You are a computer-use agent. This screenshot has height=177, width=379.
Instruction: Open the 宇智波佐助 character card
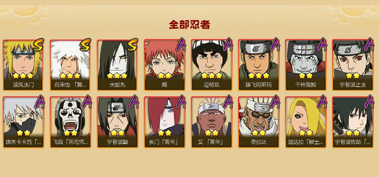353,122
